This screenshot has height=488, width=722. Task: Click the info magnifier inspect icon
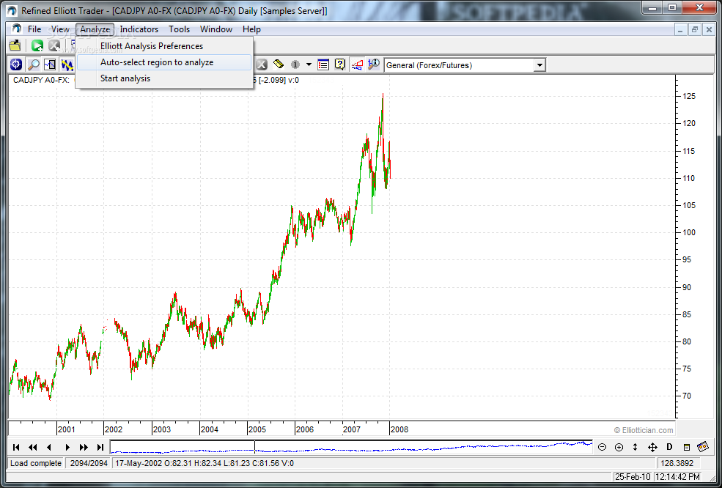(x=374, y=65)
